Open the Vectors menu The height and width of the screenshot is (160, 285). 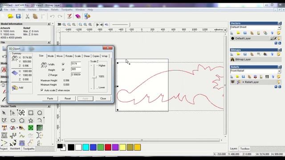tap(32, 10)
